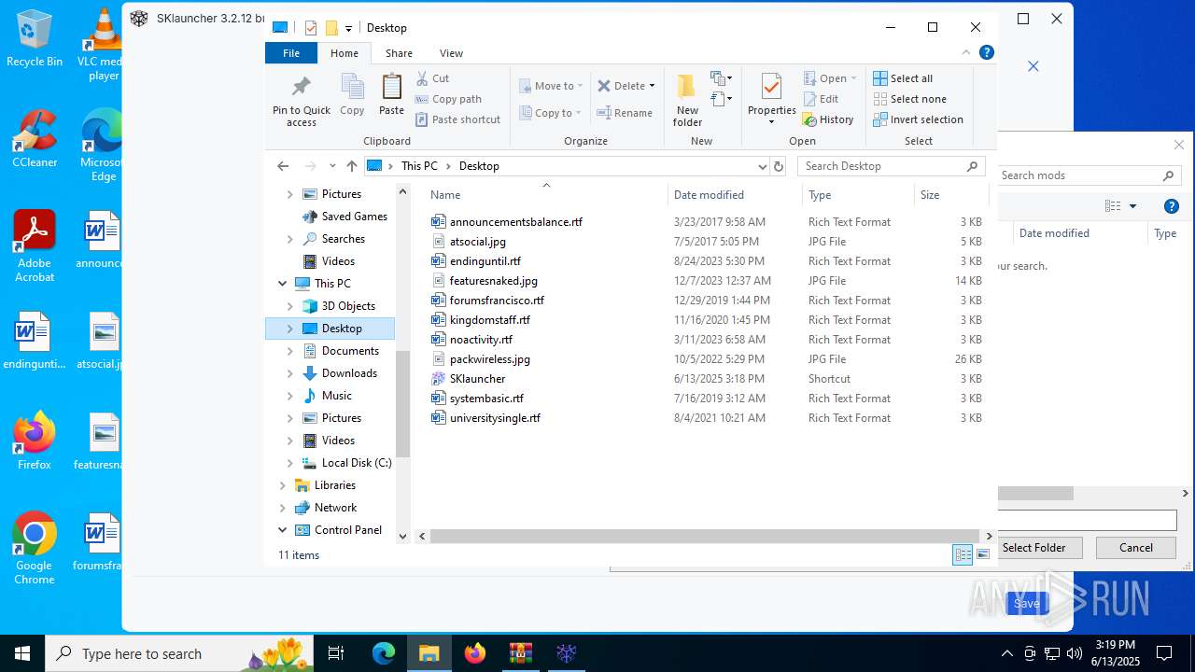Open the address bar history dropdown
The width and height of the screenshot is (1195, 672).
[x=762, y=166]
